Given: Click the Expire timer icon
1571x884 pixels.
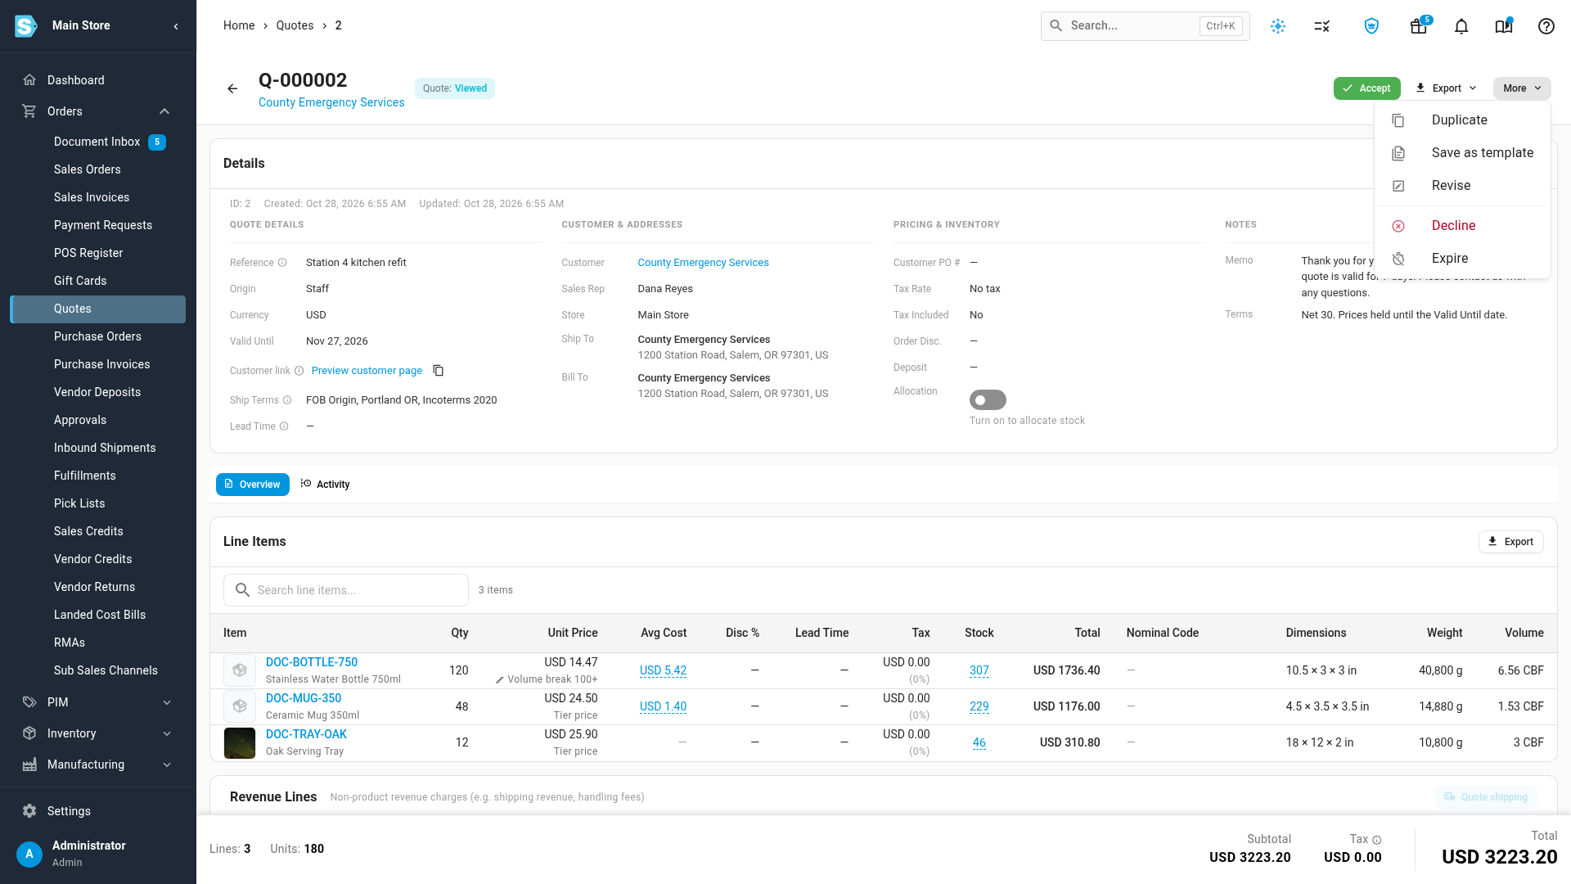Looking at the screenshot, I should coord(1398,259).
